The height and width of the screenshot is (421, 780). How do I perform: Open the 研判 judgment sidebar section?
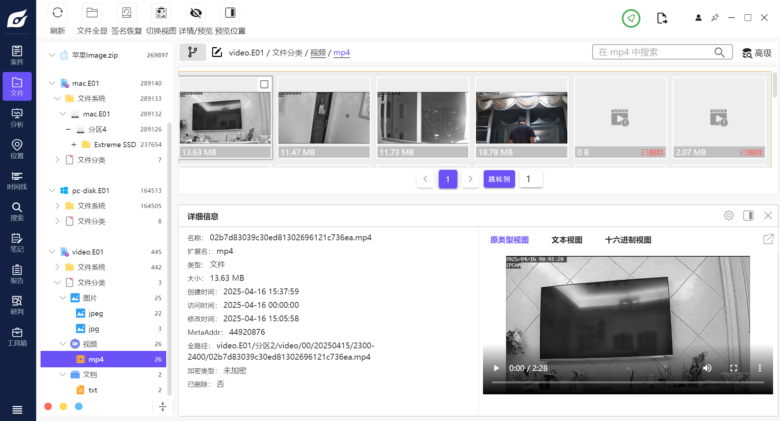click(17, 305)
